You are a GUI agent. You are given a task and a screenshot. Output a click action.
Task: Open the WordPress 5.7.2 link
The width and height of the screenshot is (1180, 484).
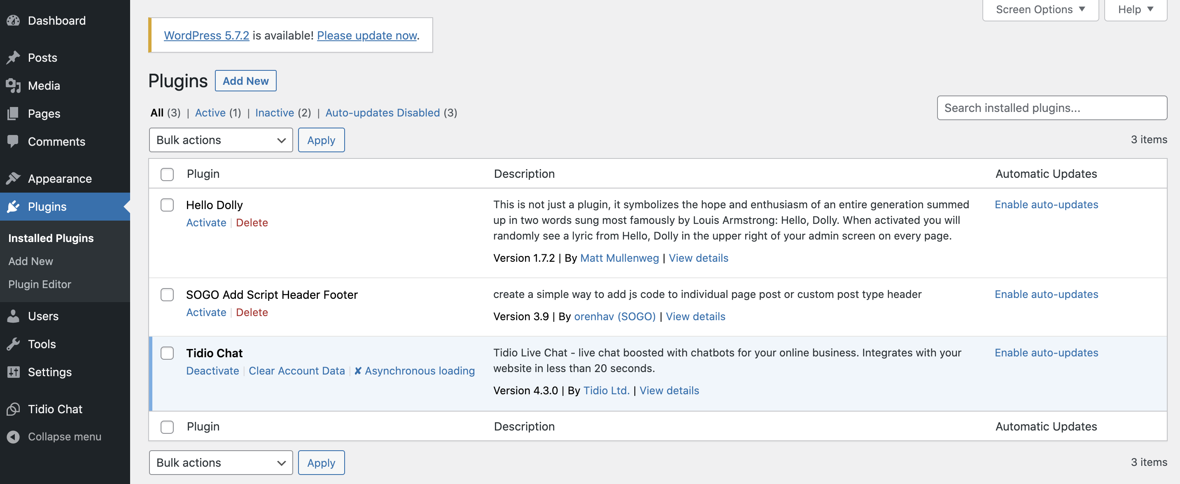coord(207,35)
